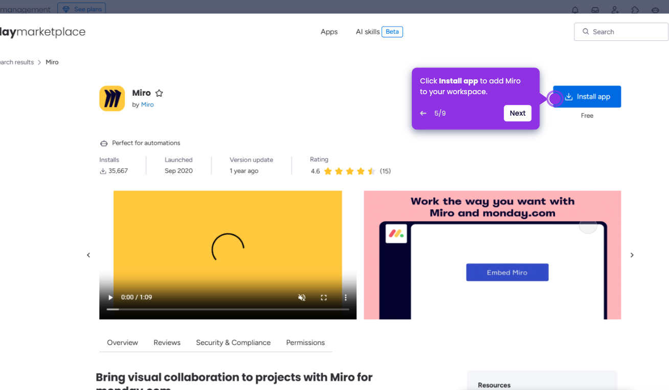This screenshot has width=669, height=390.
Task: Enter video fullscreen
Action: tap(324, 297)
